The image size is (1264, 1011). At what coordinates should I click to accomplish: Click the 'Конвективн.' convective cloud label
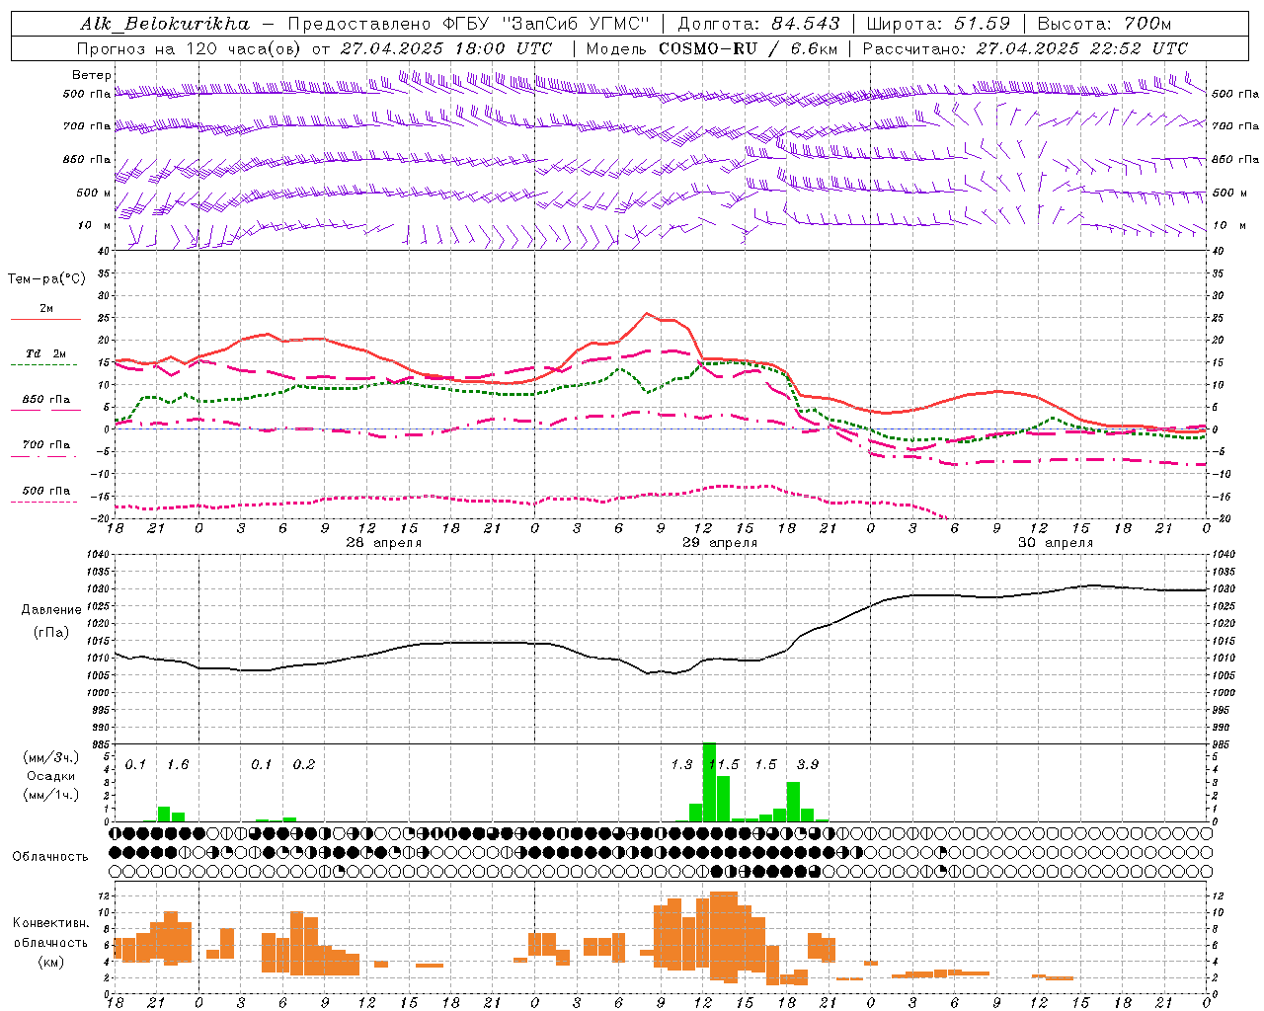tap(51, 923)
